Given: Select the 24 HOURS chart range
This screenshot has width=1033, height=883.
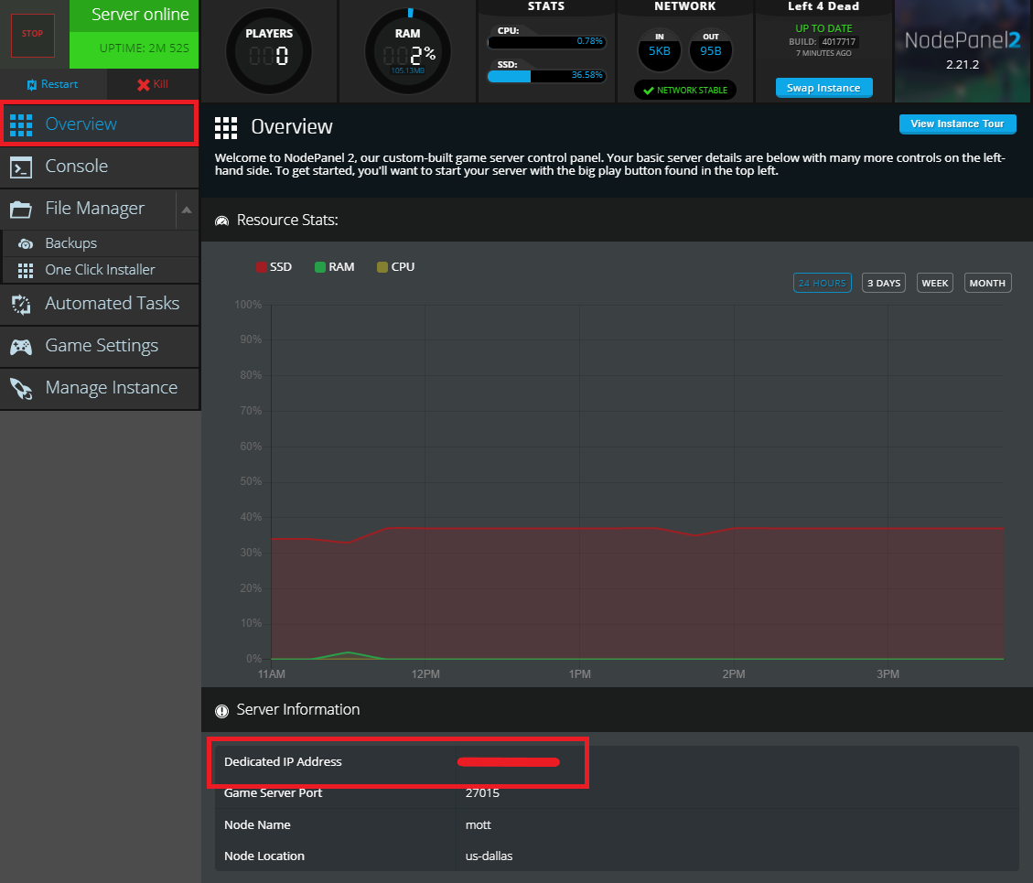Looking at the screenshot, I should tap(822, 282).
